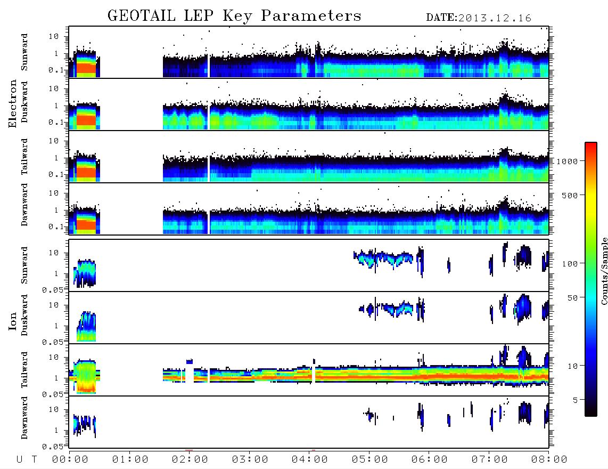Select the Ion "Sunward" panel label
608x469 pixels.
24,265
